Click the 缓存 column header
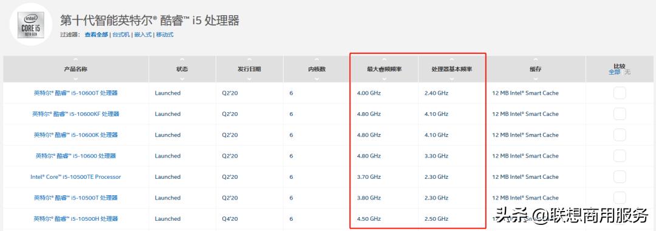This screenshot has width=656, height=231. 536,69
